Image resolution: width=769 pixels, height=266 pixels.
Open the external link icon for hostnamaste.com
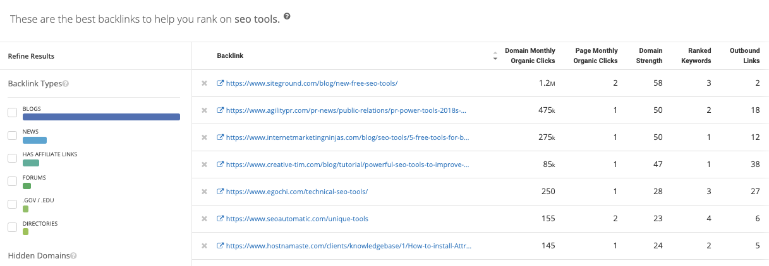point(220,246)
